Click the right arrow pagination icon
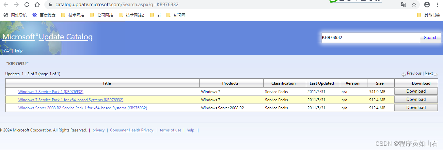 [x=436, y=75]
